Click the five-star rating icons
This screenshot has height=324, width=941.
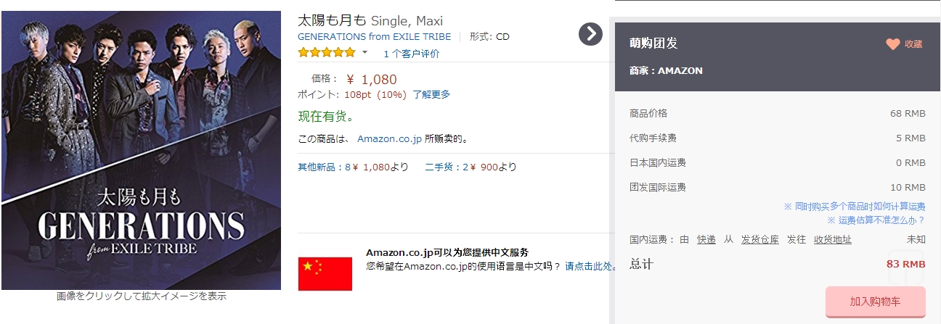click(327, 53)
